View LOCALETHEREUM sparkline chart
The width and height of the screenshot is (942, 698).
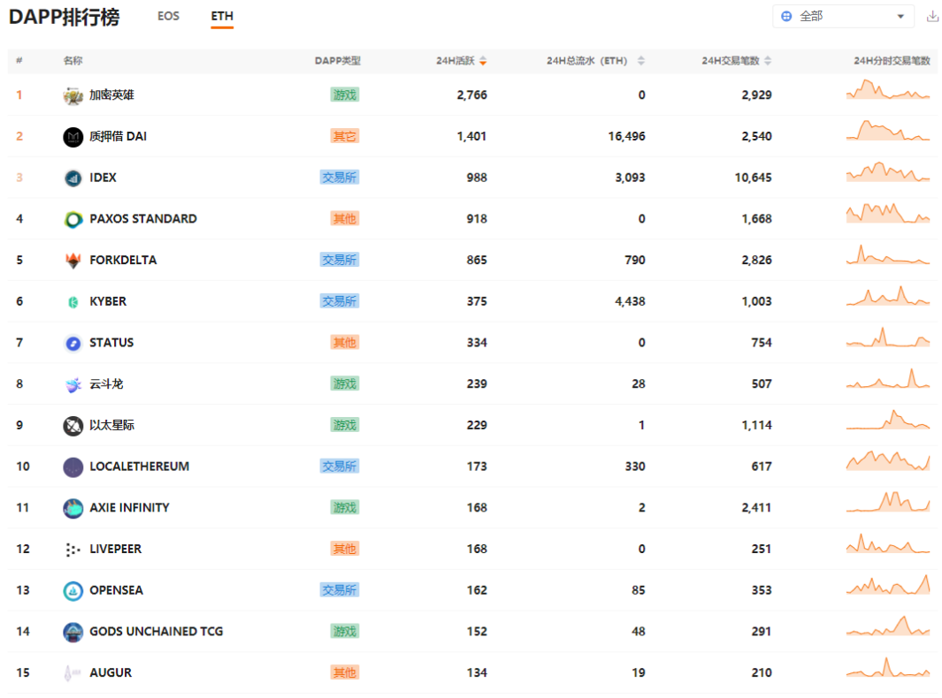[x=888, y=461]
